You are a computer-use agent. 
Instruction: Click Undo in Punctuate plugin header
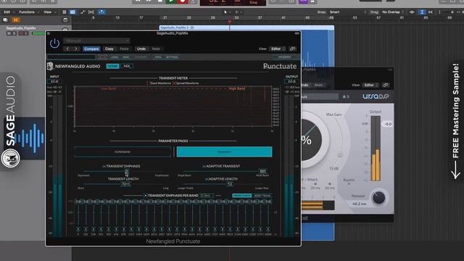pos(141,49)
